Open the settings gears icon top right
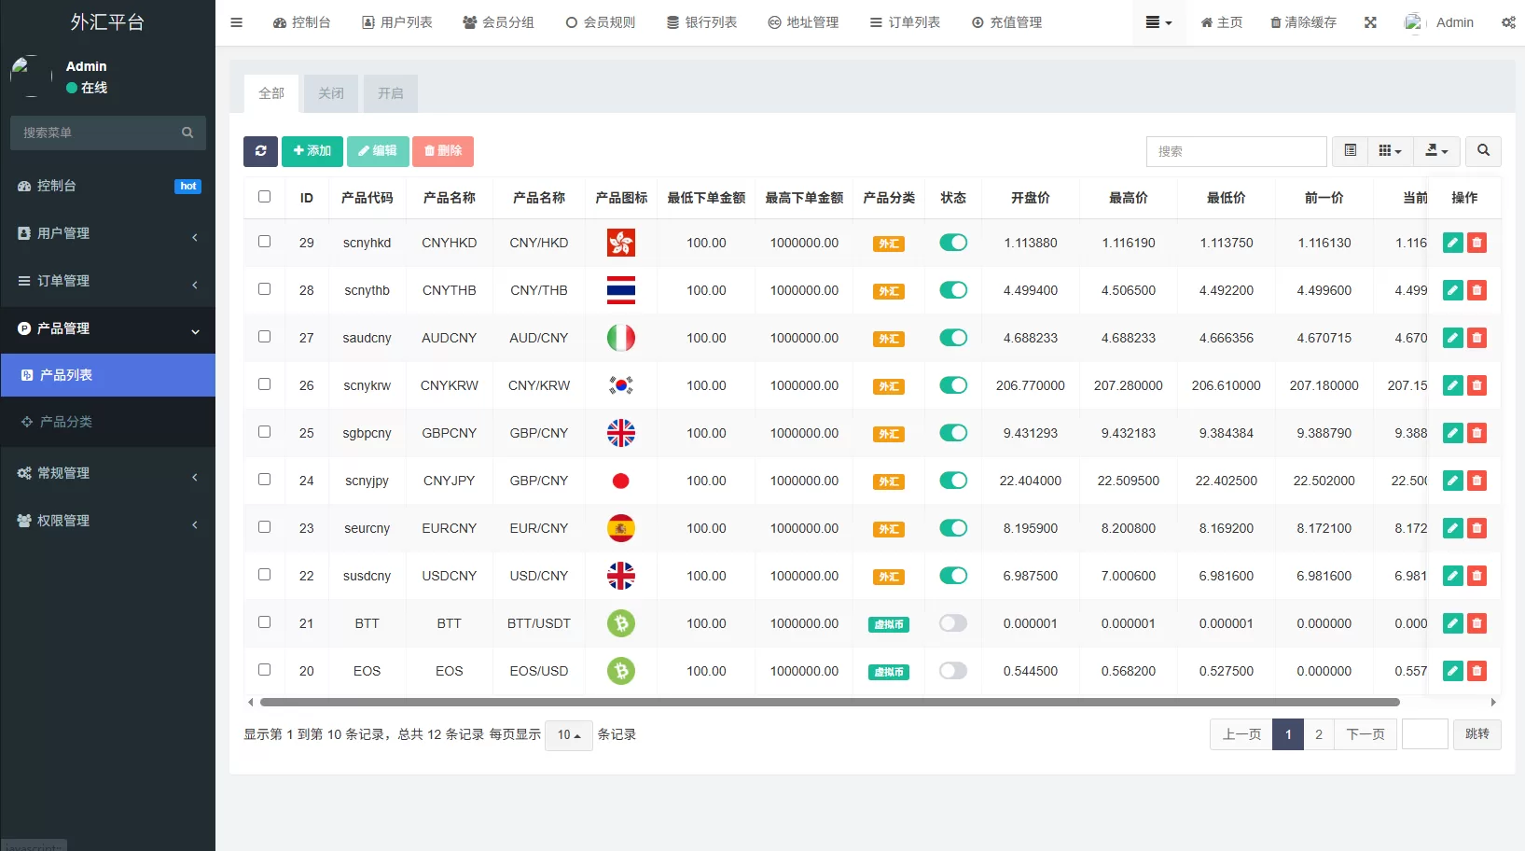Image resolution: width=1525 pixels, height=851 pixels. tap(1508, 21)
